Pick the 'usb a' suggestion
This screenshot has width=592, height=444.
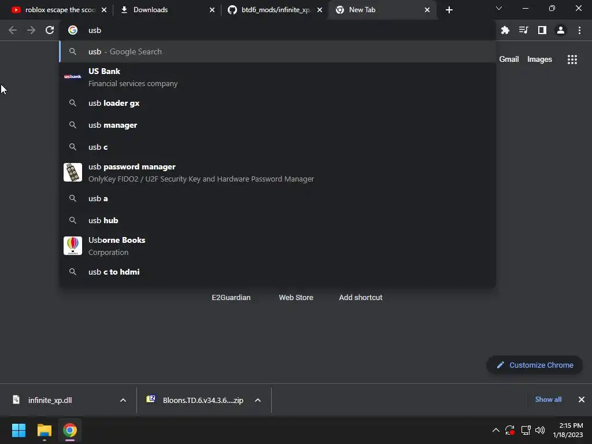click(x=277, y=198)
